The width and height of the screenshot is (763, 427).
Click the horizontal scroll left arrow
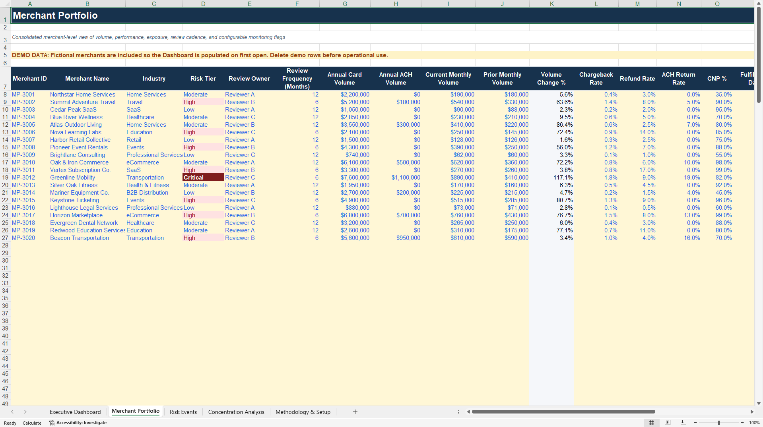tap(468, 412)
